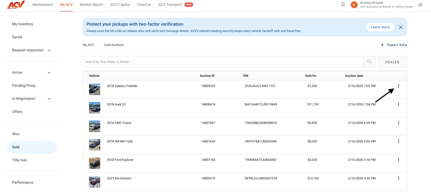Click the 2018 Subaru Forester thumbnail

point(95,89)
